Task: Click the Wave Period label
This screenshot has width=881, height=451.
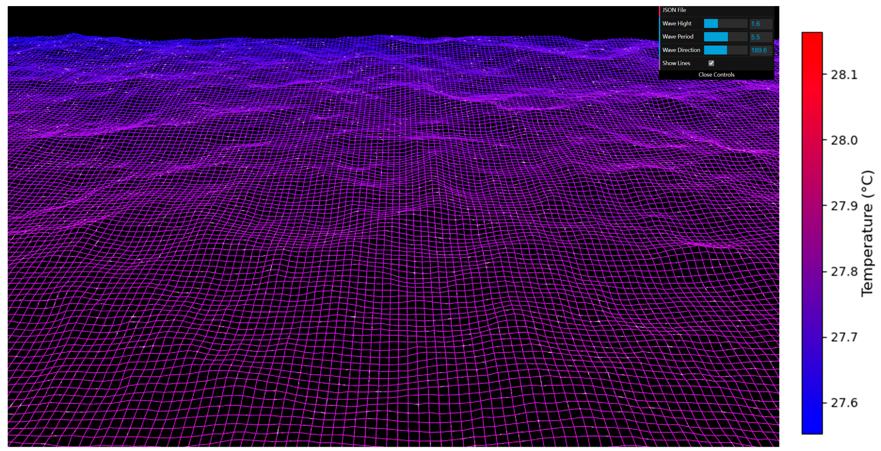Action: (677, 37)
